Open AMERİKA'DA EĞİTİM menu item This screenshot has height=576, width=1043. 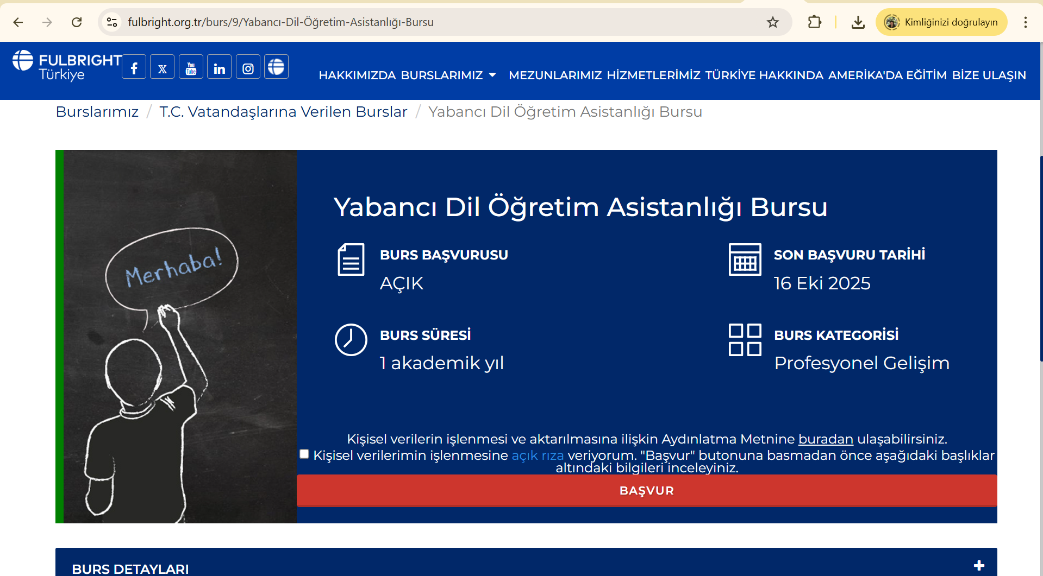pyautogui.click(x=887, y=75)
